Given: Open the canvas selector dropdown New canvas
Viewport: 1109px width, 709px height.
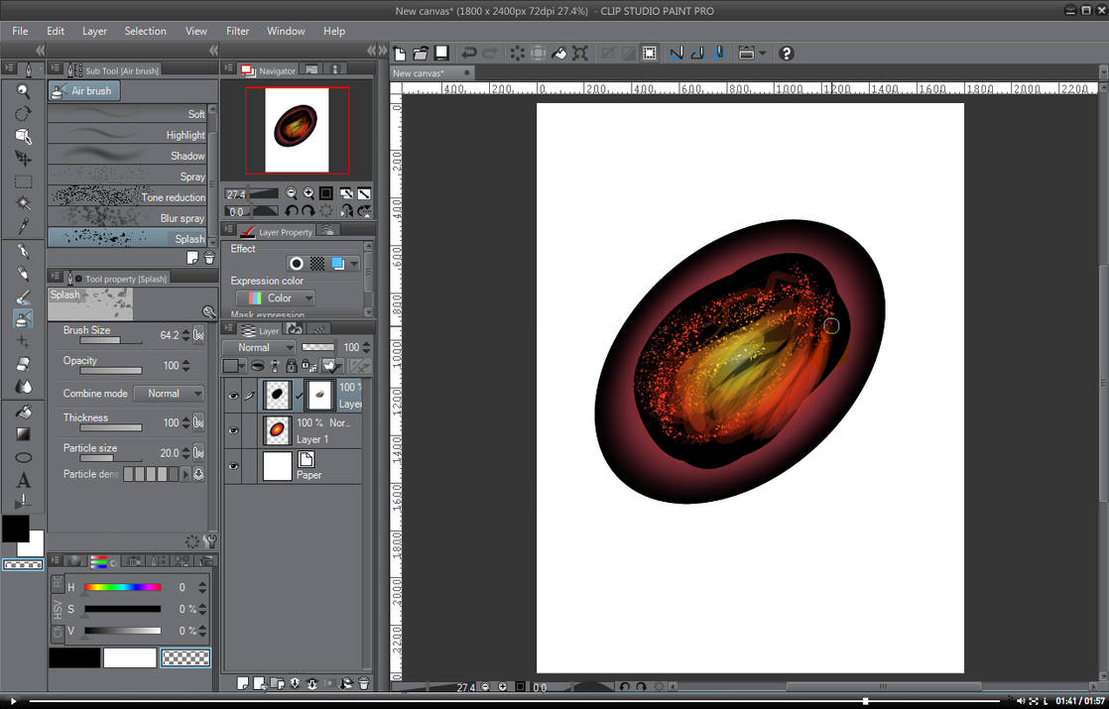Looking at the screenshot, I should (429, 72).
